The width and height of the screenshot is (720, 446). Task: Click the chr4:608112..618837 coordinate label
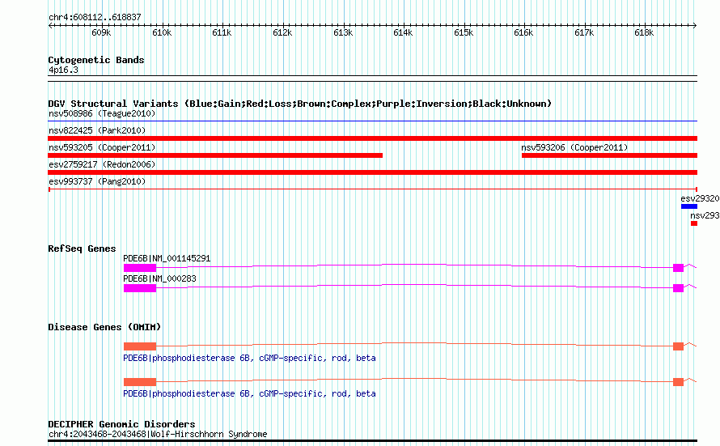pos(95,18)
